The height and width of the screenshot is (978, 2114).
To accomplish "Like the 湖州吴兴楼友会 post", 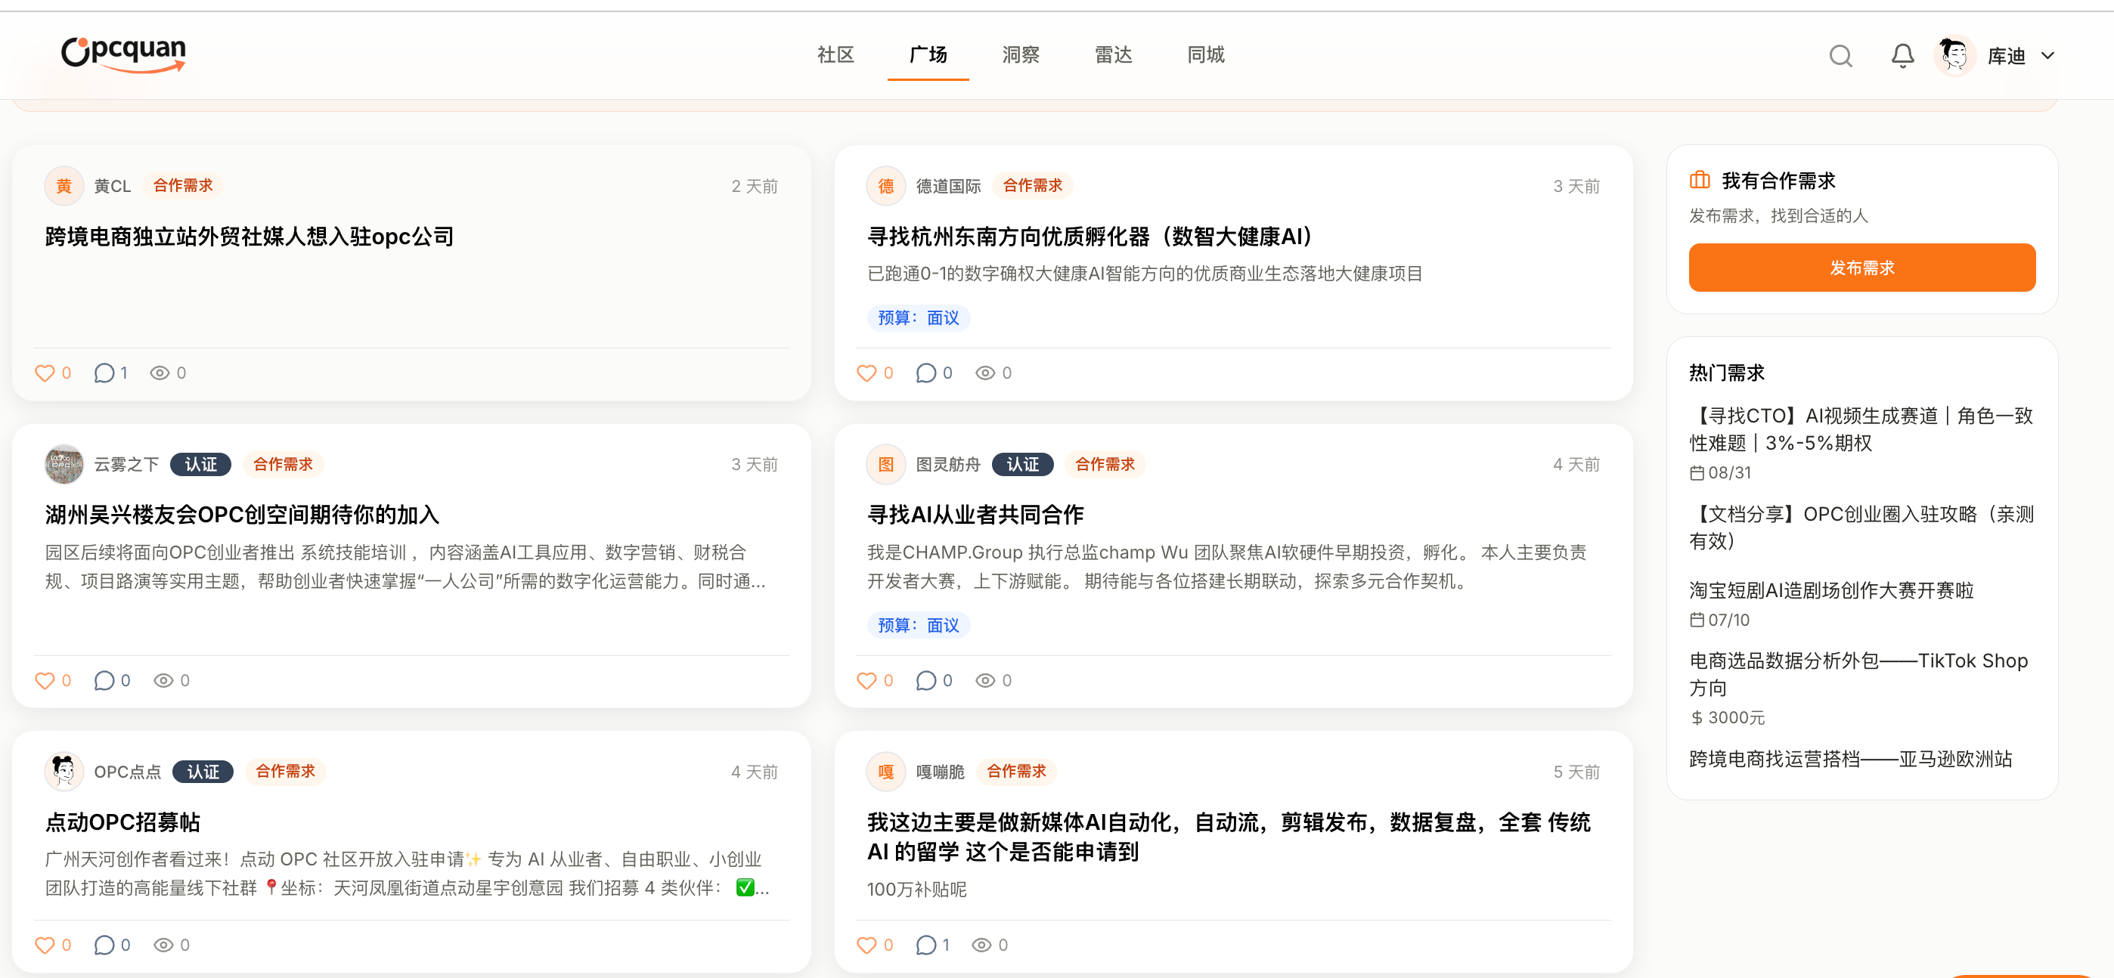I will pos(45,681).
